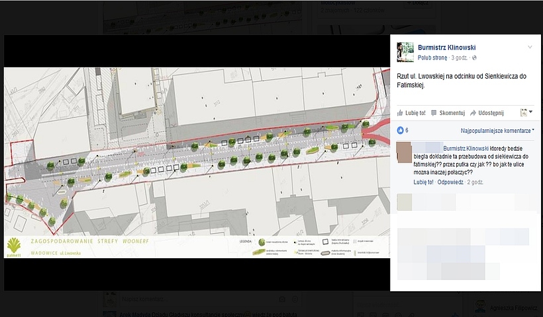The width and height of the screenshot is (543, 317).
Task: Click 'Polub stronę' link
Action: (433, 58)
